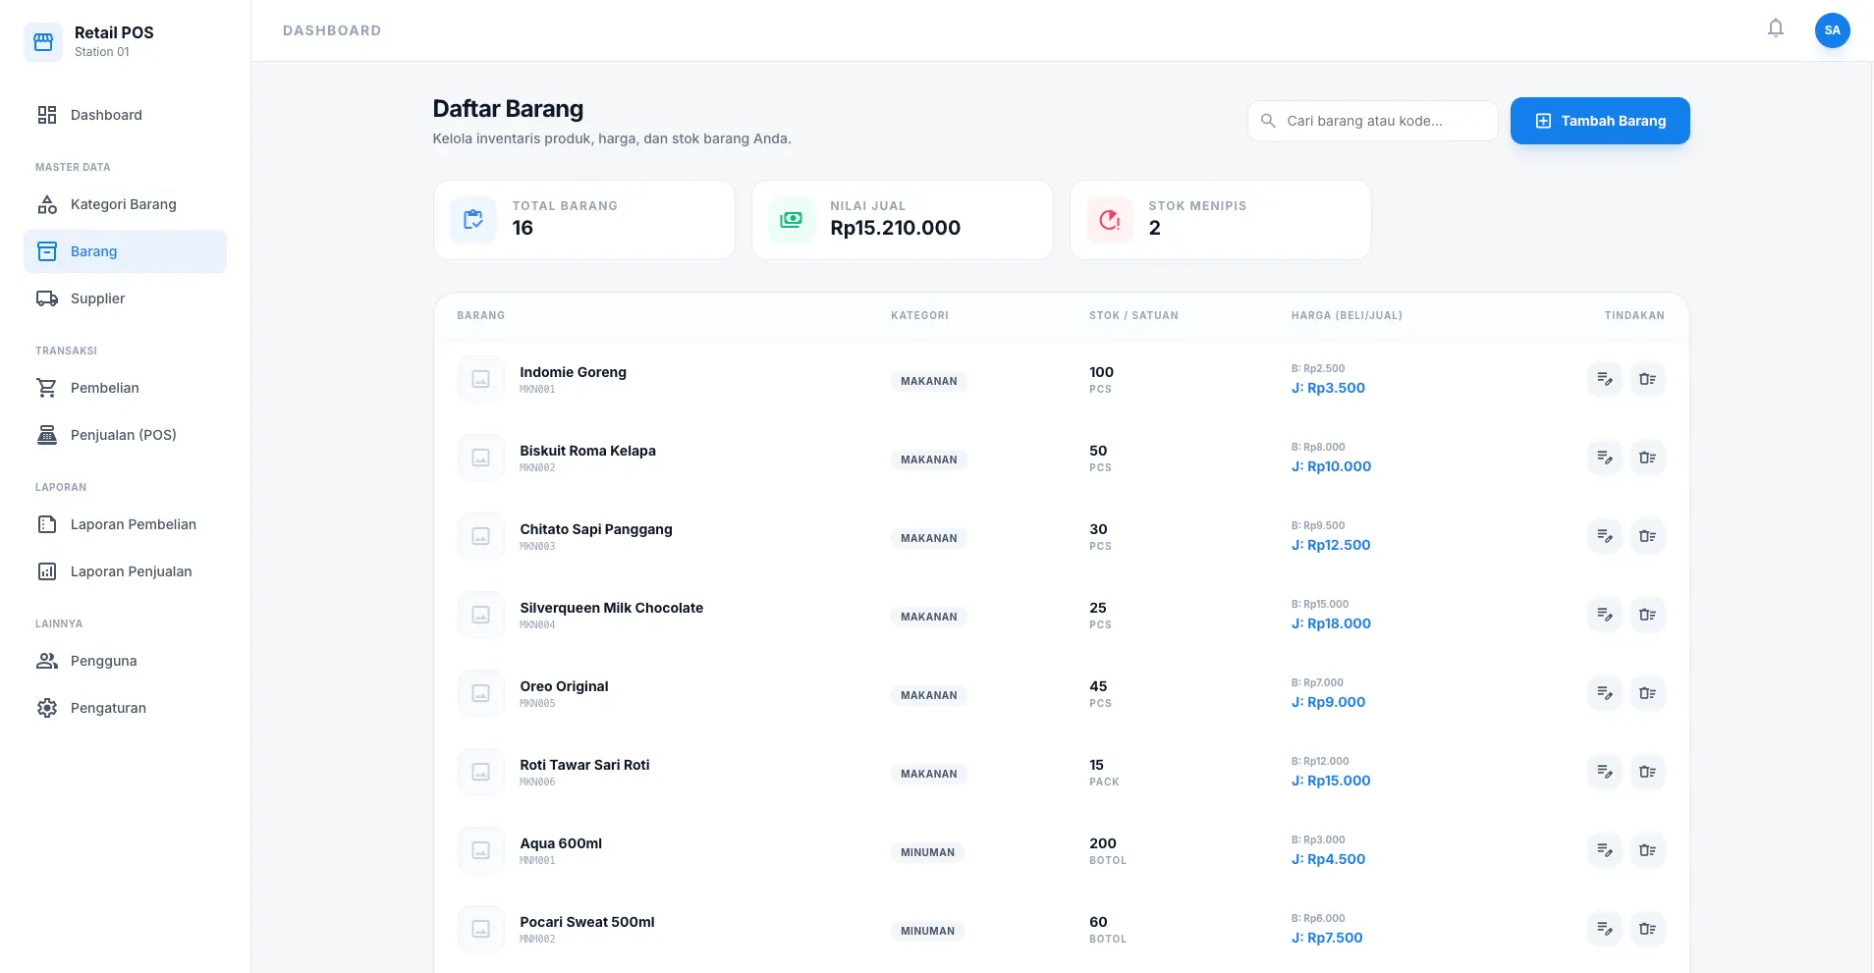Edit the Chitato Sapi Panggang row
The width and height of the screenshot is (1874, 973).
1604,536
